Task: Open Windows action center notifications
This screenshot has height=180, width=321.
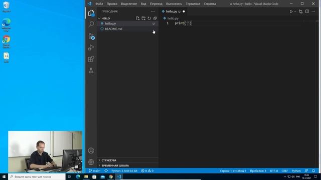Action: [x=315, y=176]
